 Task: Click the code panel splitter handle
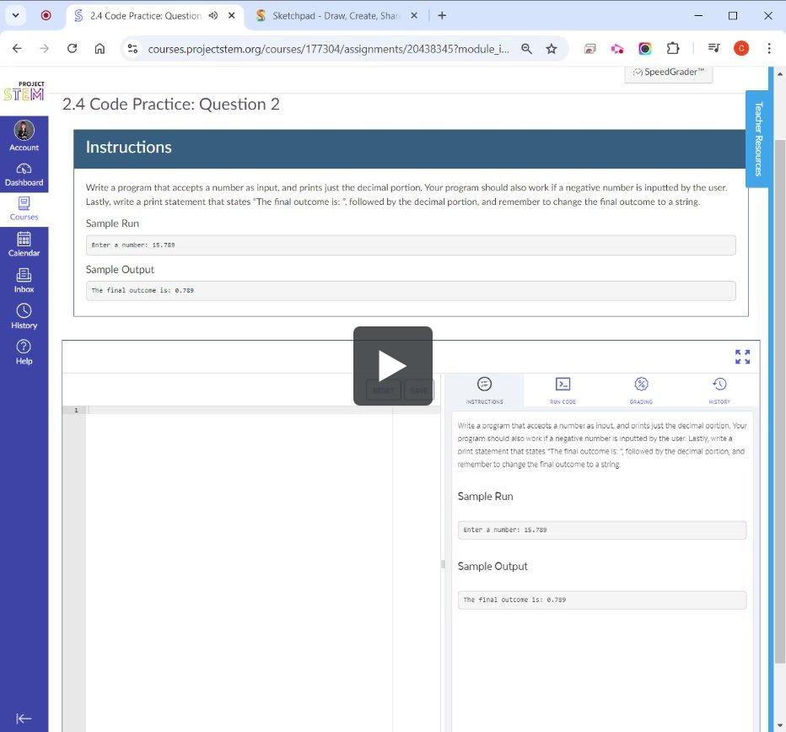pos(443,564)
